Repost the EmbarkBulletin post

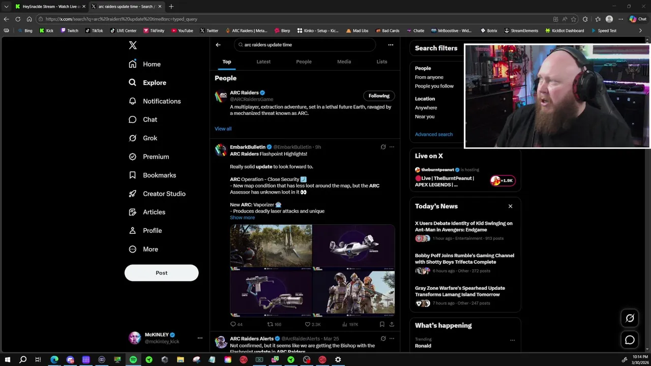pos(274,324)
